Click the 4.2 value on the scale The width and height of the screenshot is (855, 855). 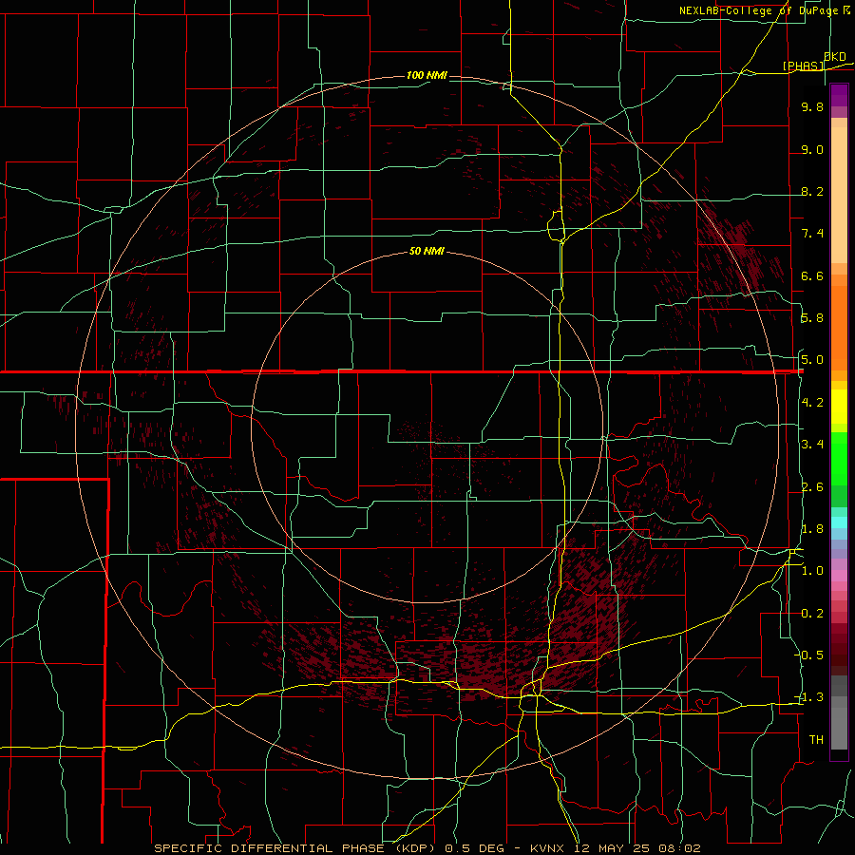[x=812, y=403]
